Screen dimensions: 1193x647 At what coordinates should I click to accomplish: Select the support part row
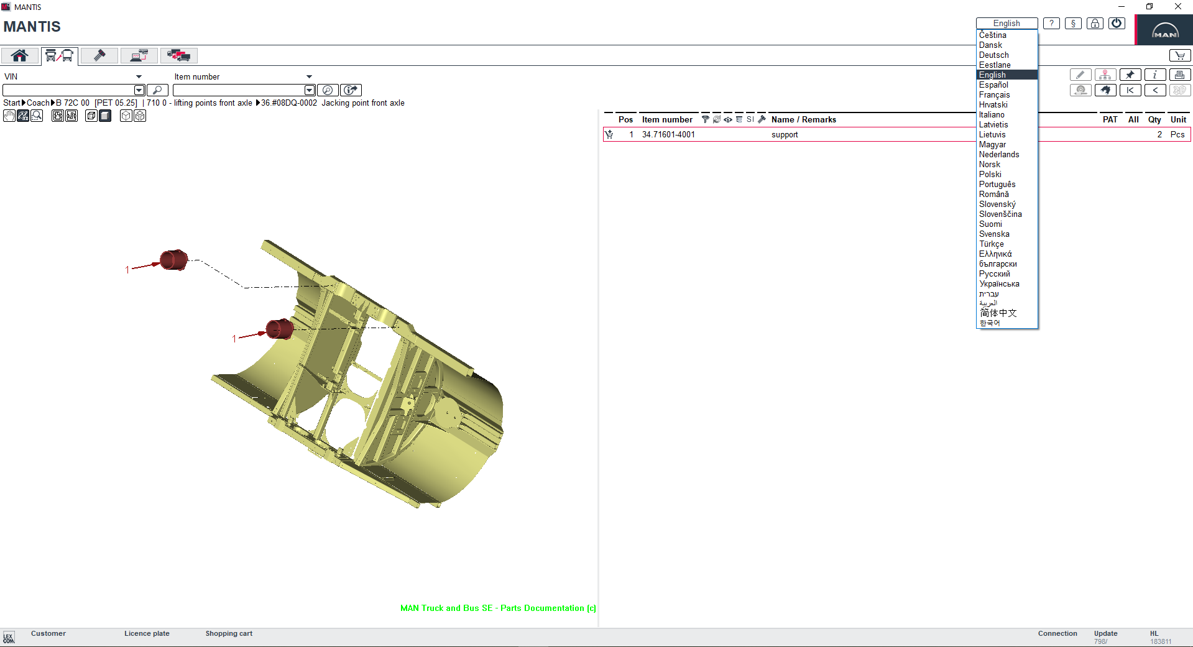[x=785, y=134]
